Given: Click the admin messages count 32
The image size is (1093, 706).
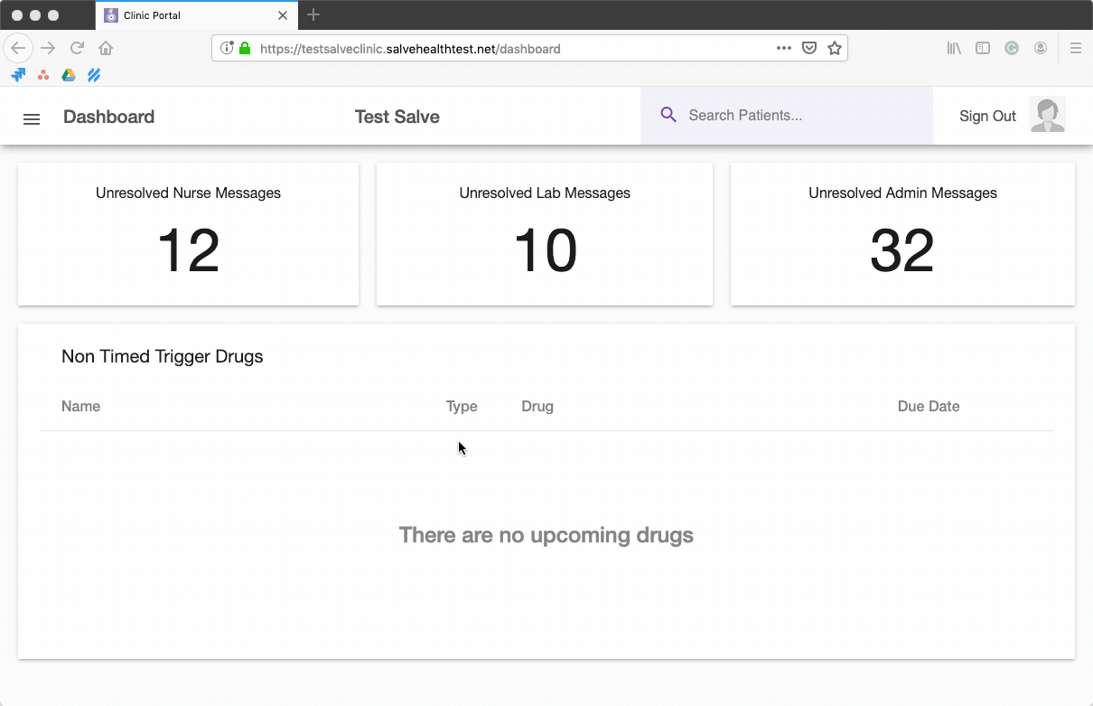Looking at the screenshot, I should click(x=902, y=250).
